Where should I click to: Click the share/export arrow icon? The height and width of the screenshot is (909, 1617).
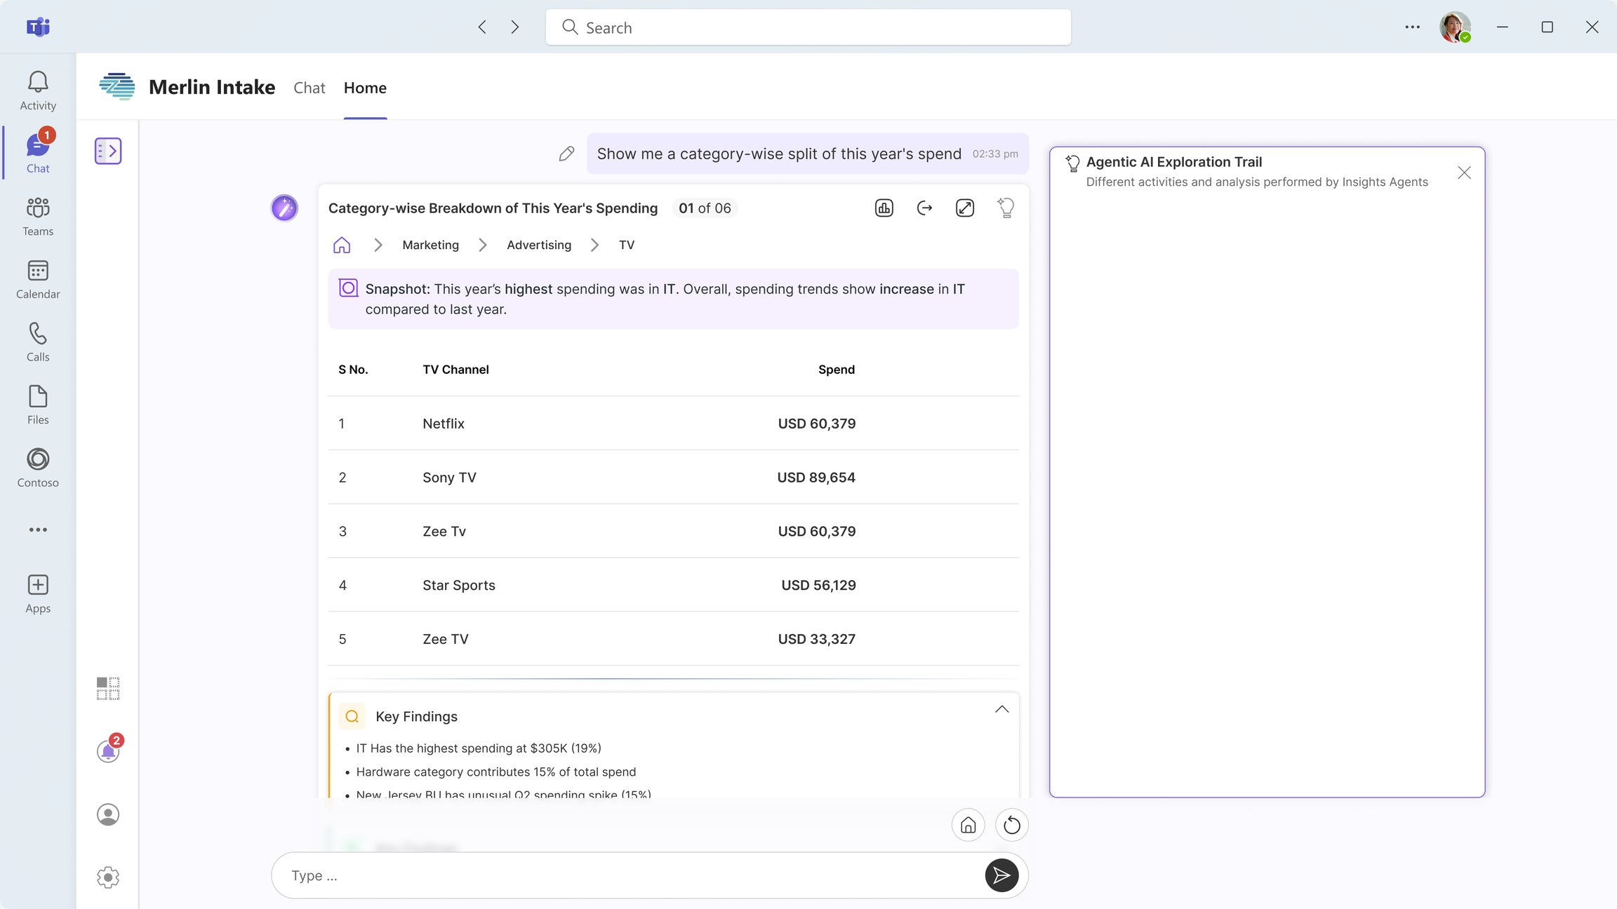click(924, 208)
